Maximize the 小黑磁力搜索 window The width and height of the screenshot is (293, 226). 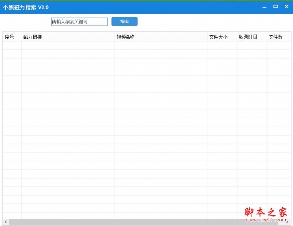tap(275, 7)
